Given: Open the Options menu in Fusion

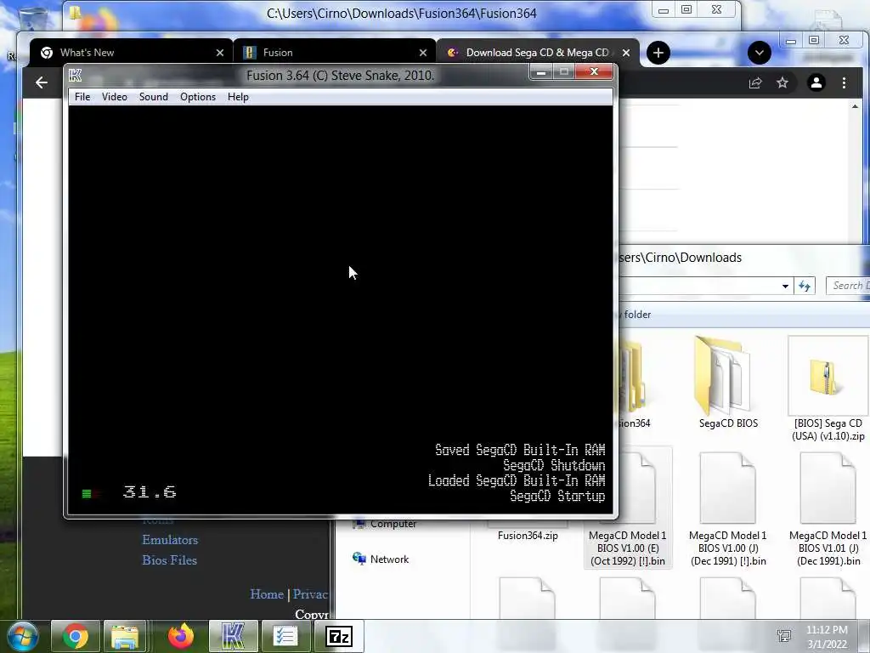Looking at the screenshot, I should point(197,97).
